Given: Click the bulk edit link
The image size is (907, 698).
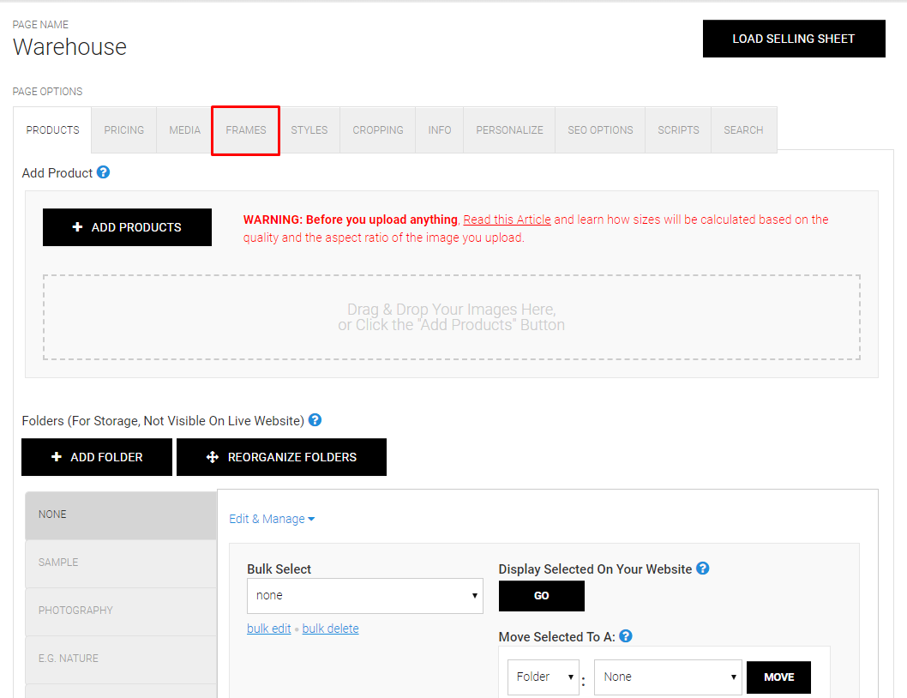Looking at the screenshot, I should (269, 629).
